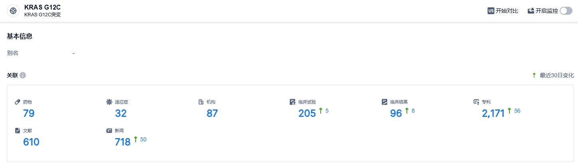Click the newspaper icon beside 新闻
Screen dimensions: 578x166
coord(109,131)
